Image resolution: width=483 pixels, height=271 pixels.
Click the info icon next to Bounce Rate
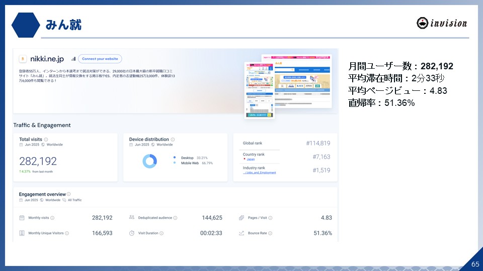coord(270,233)
